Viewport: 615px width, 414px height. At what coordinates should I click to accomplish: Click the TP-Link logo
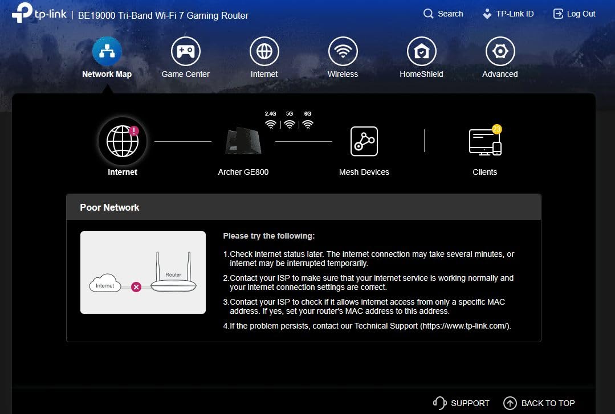[39, 13]
